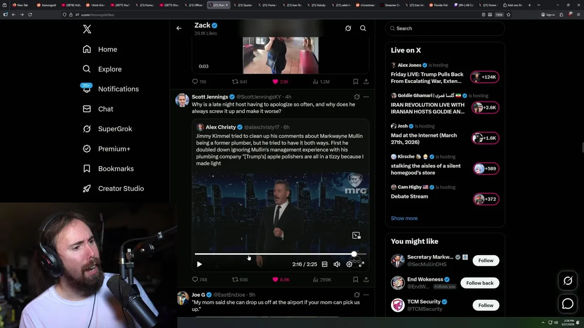View analytics showing 1.2M views

tap(322, 82)
